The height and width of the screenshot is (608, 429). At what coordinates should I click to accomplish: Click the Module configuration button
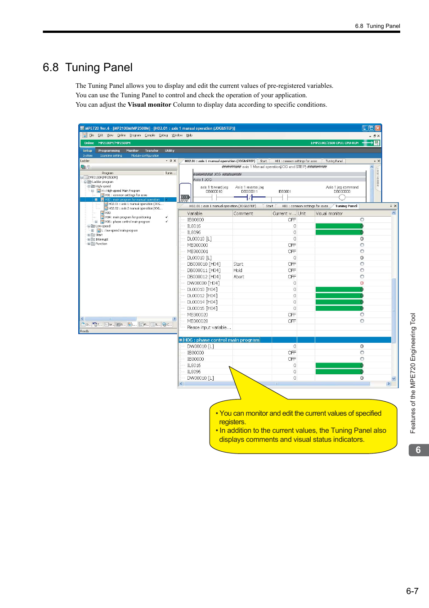click(x=145, y=155)
